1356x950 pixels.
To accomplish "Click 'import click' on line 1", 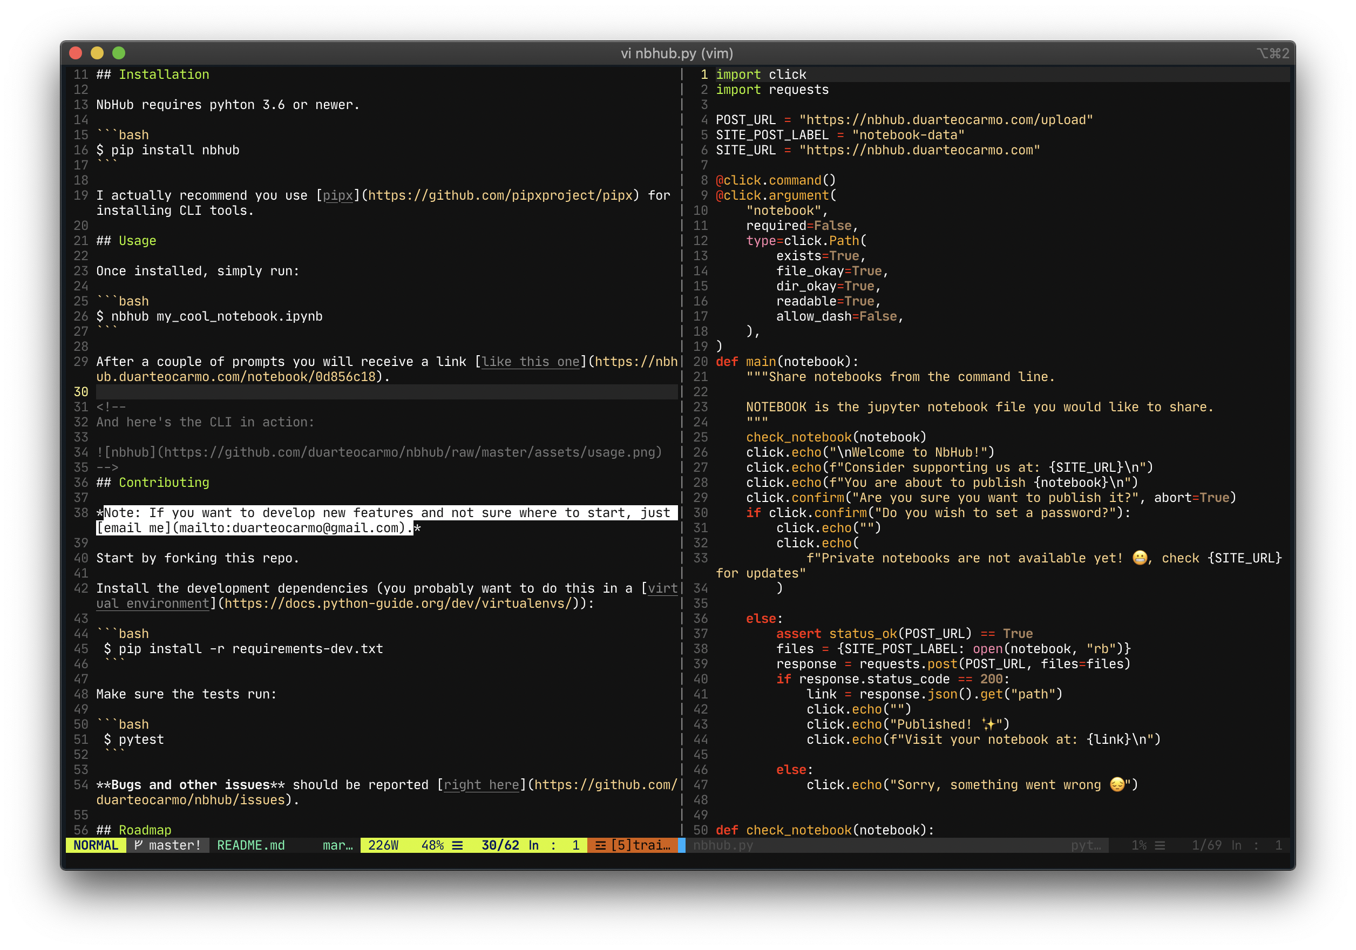I will pos(761,74).
